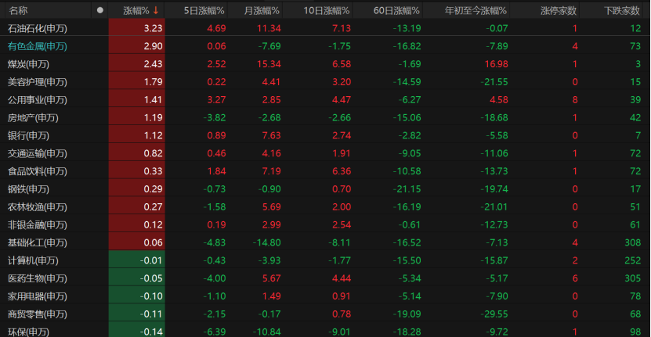Select the 基础化工(申万) row
The image size is (651, 337).
[x=325, y=242]
